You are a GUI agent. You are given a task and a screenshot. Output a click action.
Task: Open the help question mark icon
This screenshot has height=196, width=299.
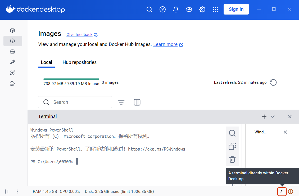point(162,9)
